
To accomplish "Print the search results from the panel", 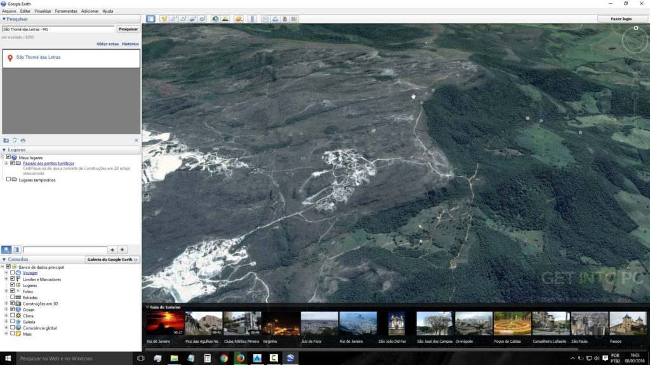I will tap(23, 140).
